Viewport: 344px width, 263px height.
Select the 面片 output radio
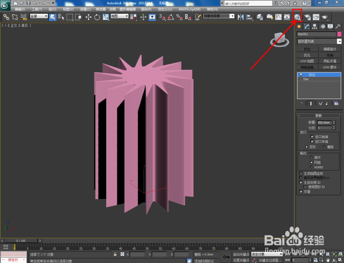pyautogui.click(x=311, y=157)
